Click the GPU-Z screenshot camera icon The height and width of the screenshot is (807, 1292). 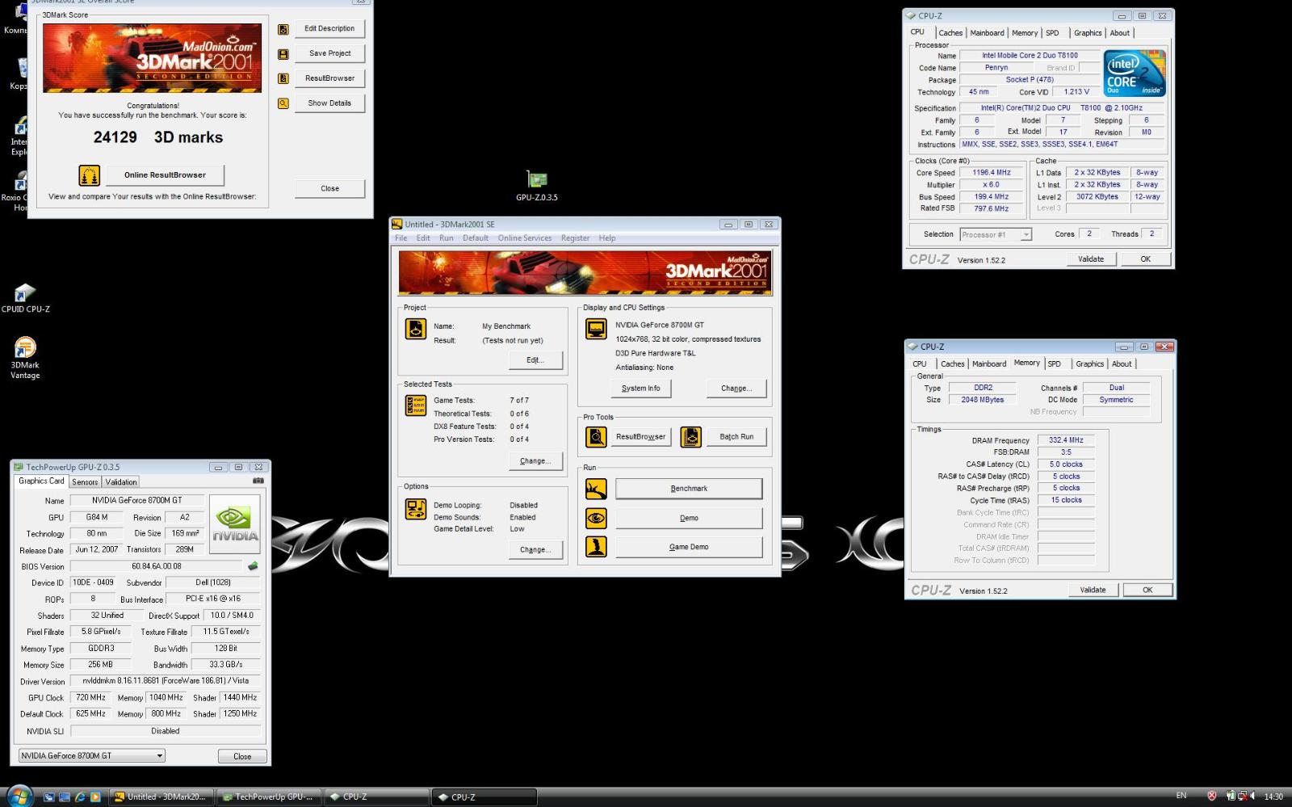(258, 481)
